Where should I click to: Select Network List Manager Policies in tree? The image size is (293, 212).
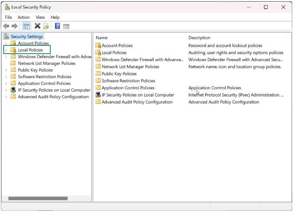tap(47, 63)
